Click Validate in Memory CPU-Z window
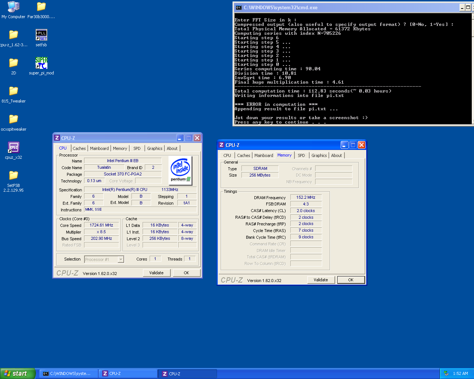 (321, 280)
